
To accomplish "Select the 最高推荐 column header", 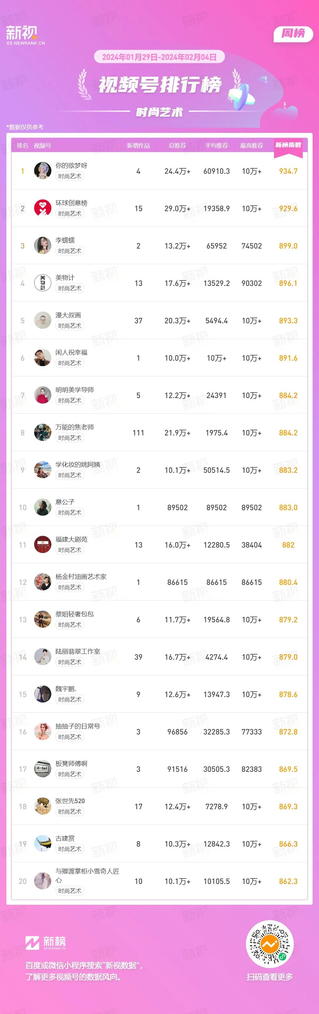I will [251, 146].
